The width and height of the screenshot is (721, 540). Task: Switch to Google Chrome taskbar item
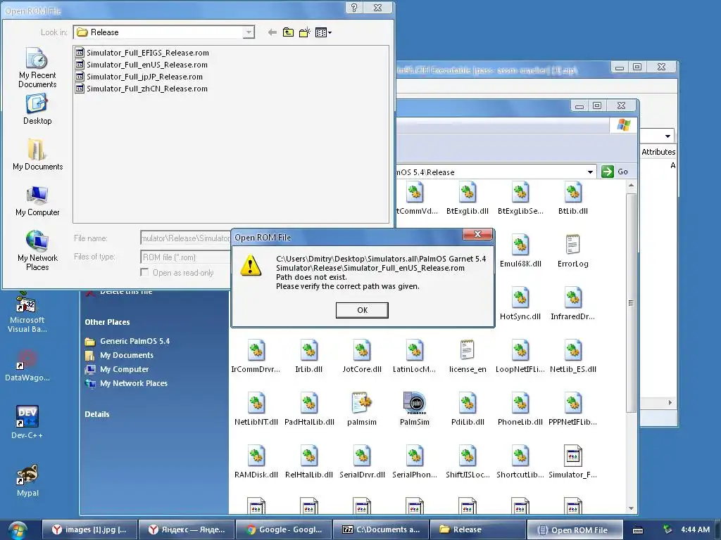tap(283, 529)
